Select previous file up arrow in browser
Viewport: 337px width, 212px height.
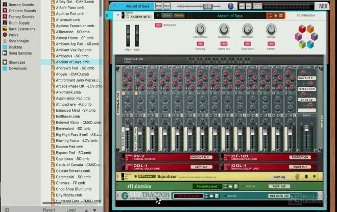point(86,210)
